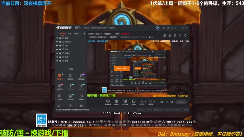Select the 记事本 source row
The image size is (244, 137).
click(71, 53)
